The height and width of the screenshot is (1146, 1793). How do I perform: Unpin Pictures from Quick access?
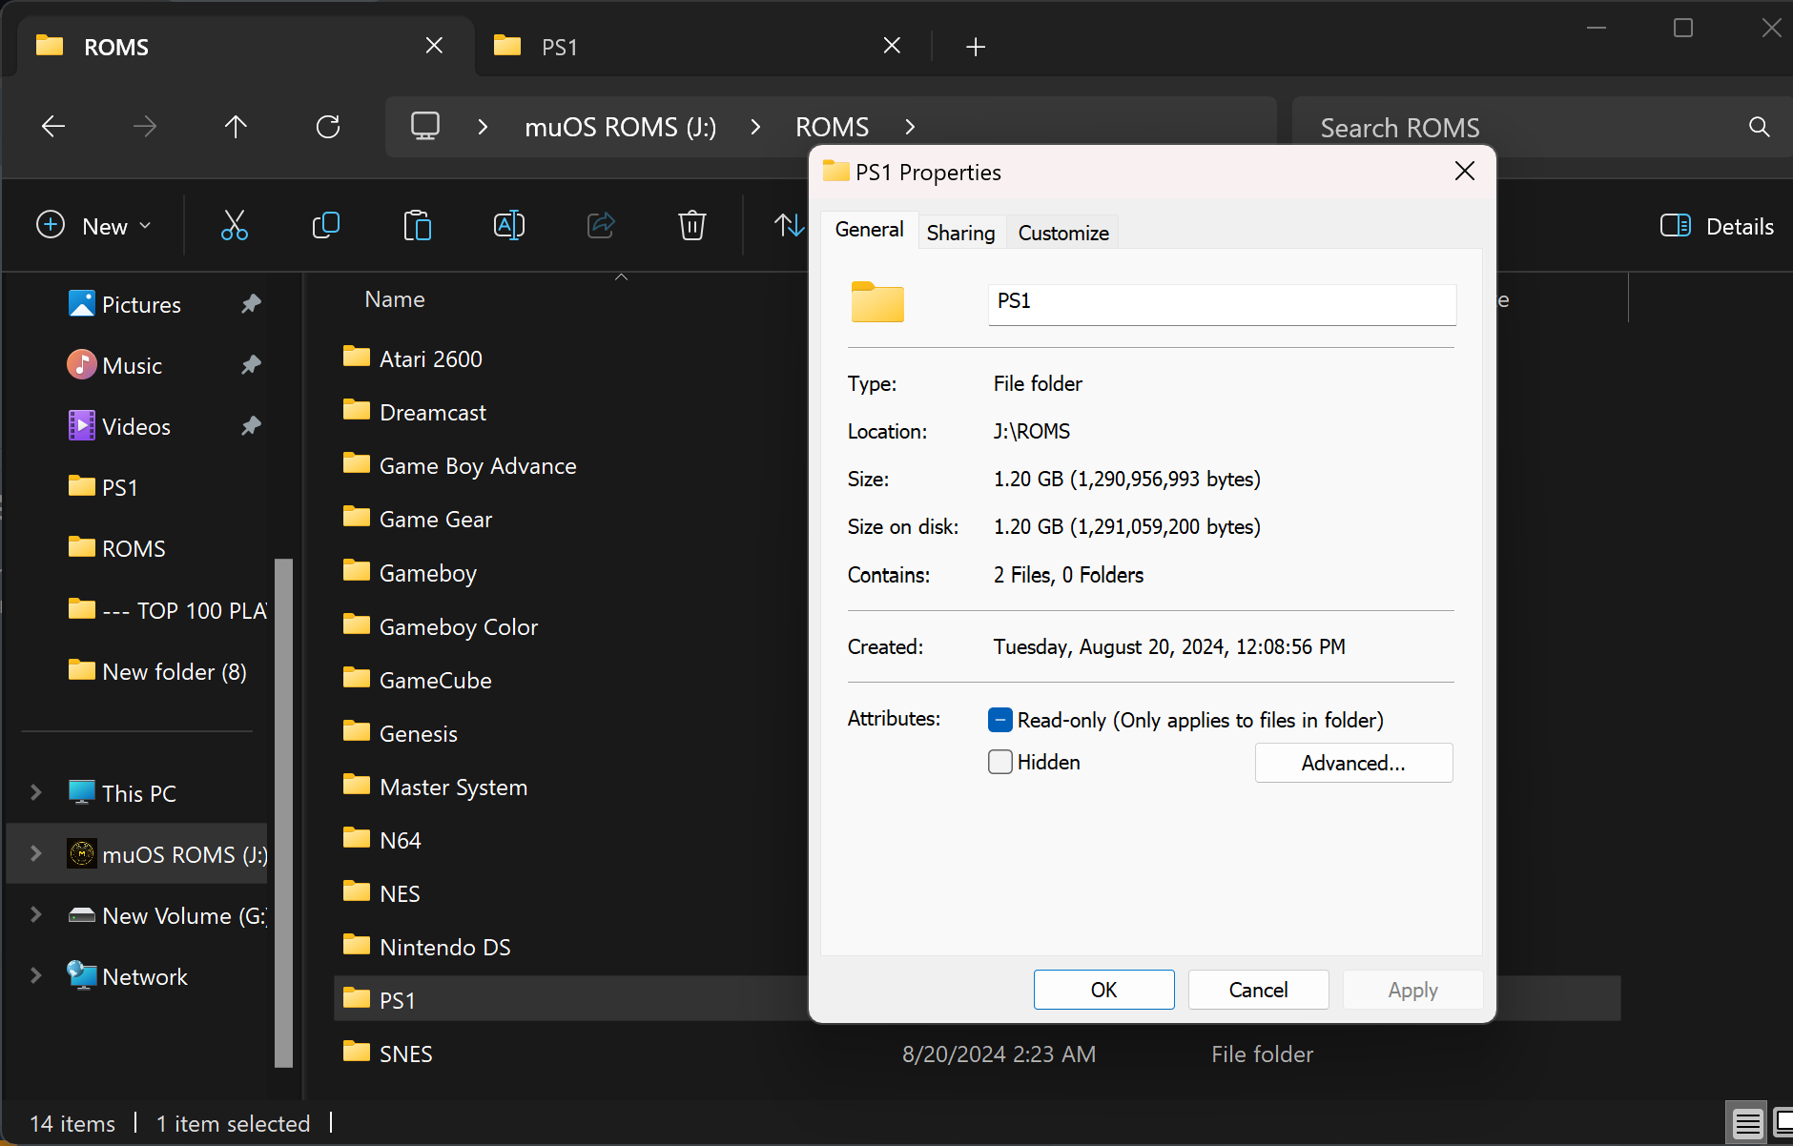(251, 304)
